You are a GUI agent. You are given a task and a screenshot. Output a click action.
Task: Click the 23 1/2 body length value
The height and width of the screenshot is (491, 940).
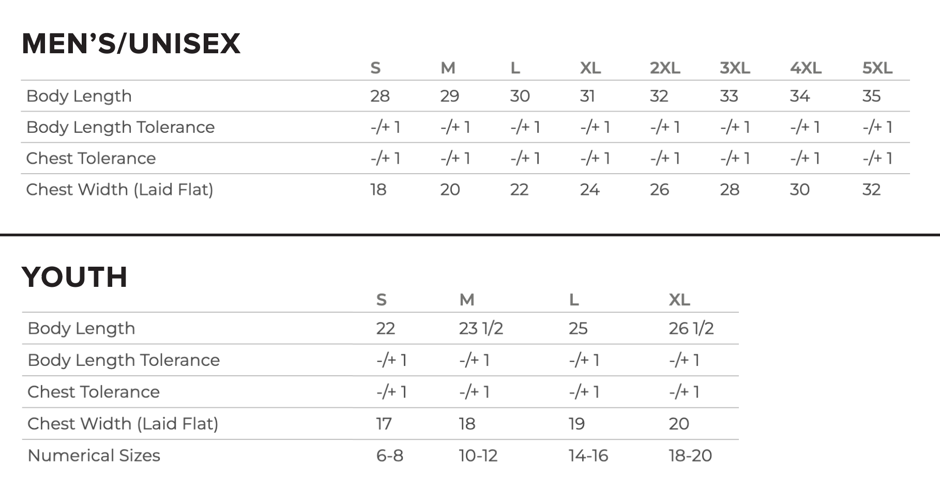click(480, 329)
